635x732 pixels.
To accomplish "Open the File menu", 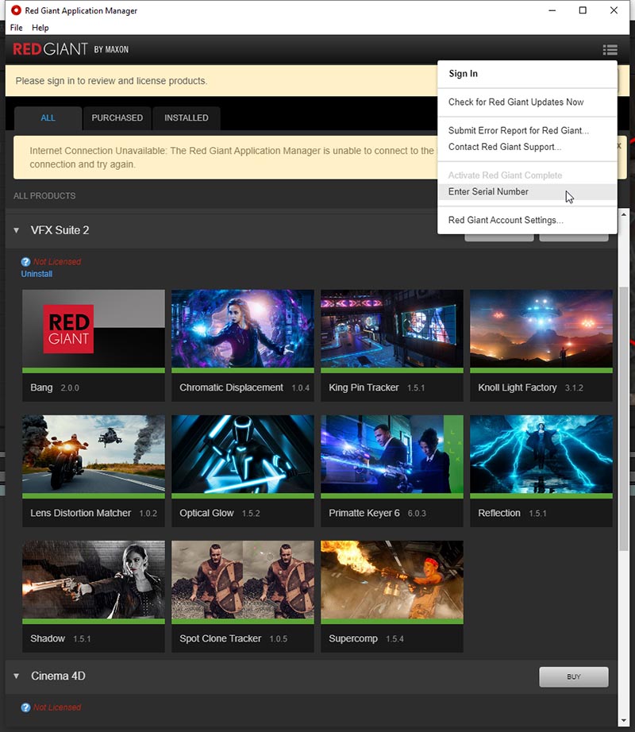I will tap(17, 28).
